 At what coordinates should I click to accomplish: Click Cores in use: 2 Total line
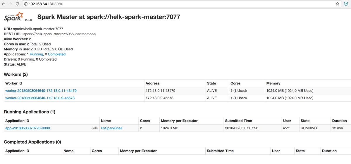(27, 44)
